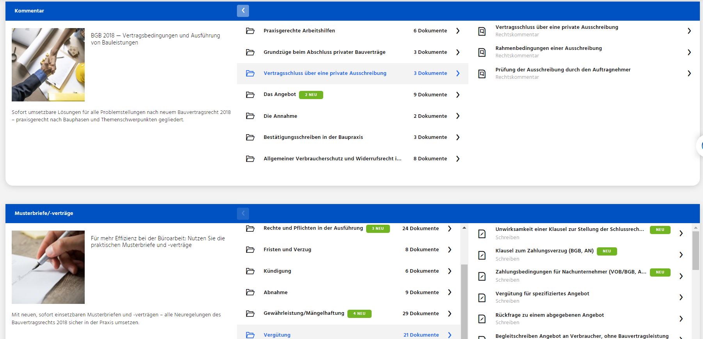703x339 pixels.
Task: Click chevron on Kündigung row
Action: [x=450, y=271]
